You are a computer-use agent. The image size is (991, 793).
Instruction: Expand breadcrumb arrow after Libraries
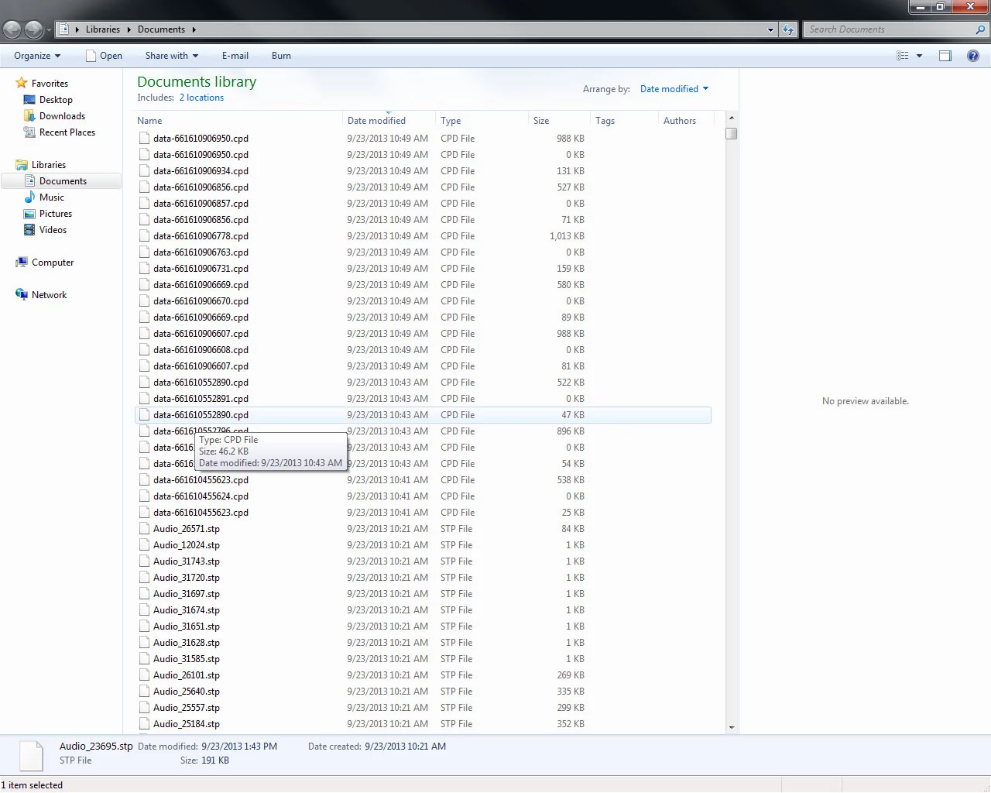point(129,29)
